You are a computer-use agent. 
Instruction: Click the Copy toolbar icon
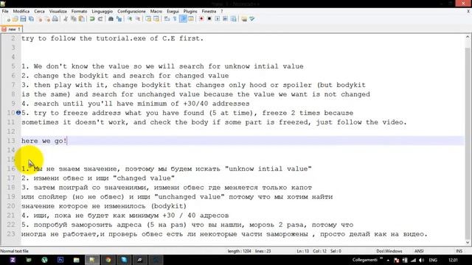[74, 19]
